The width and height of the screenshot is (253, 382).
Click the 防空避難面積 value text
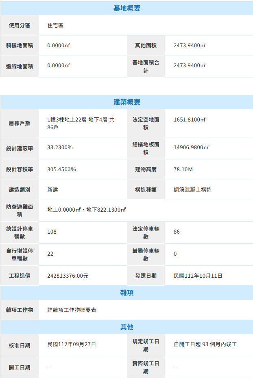click(87, 210)
